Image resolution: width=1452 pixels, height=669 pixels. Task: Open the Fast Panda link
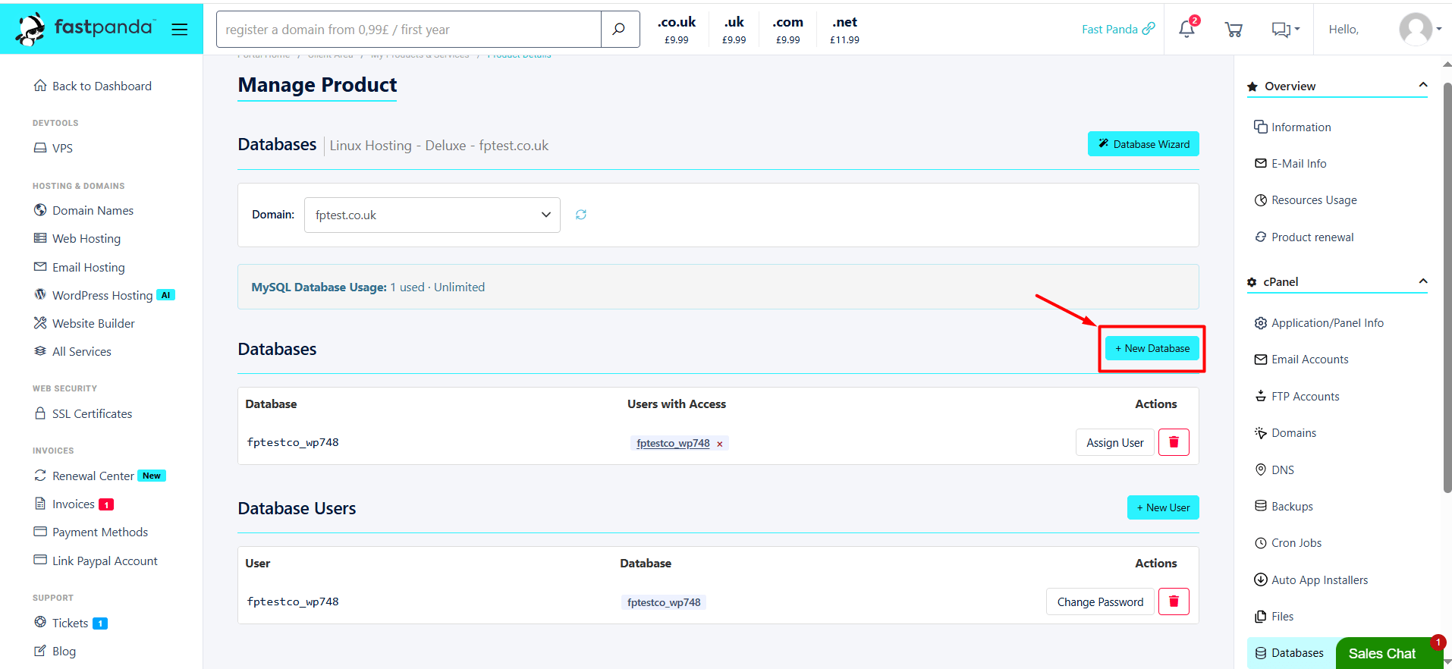pos(1118,29)
